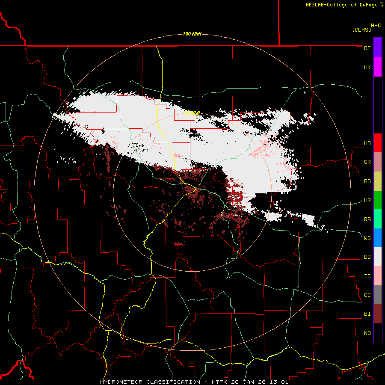Select the BD yellow legend block
385x385 pixels.
378,181
